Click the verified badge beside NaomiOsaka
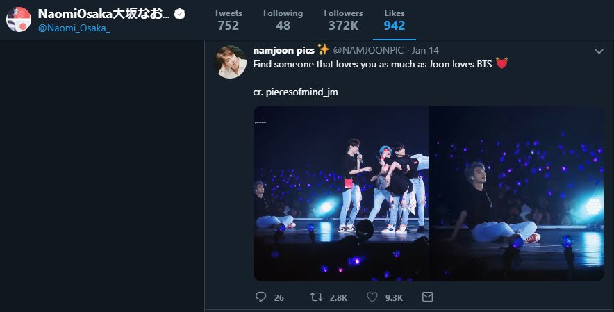Screen dimensions: 614x312 (179, 14)
